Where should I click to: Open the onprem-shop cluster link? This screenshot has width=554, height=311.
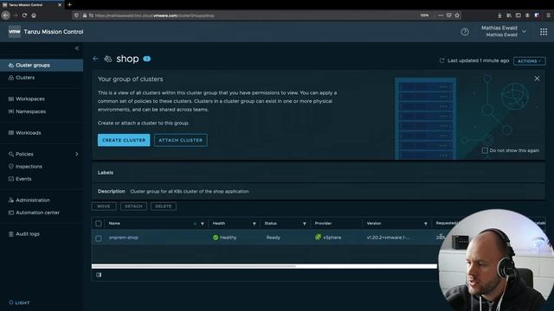pyautogui.click(x=123, y=238)
